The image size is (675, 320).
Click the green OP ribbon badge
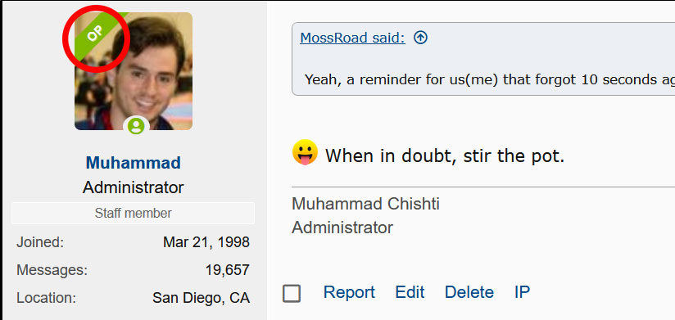point(96,38)
